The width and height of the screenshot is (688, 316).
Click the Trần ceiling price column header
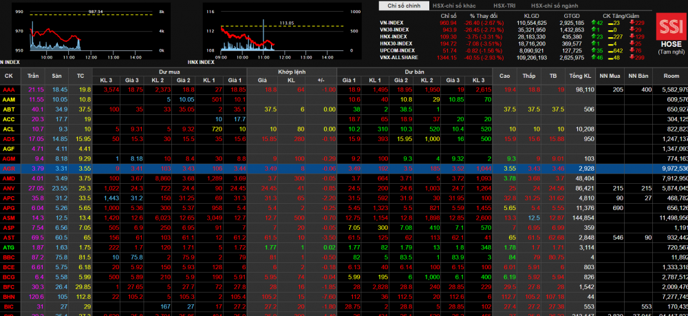tap(33, 75)
